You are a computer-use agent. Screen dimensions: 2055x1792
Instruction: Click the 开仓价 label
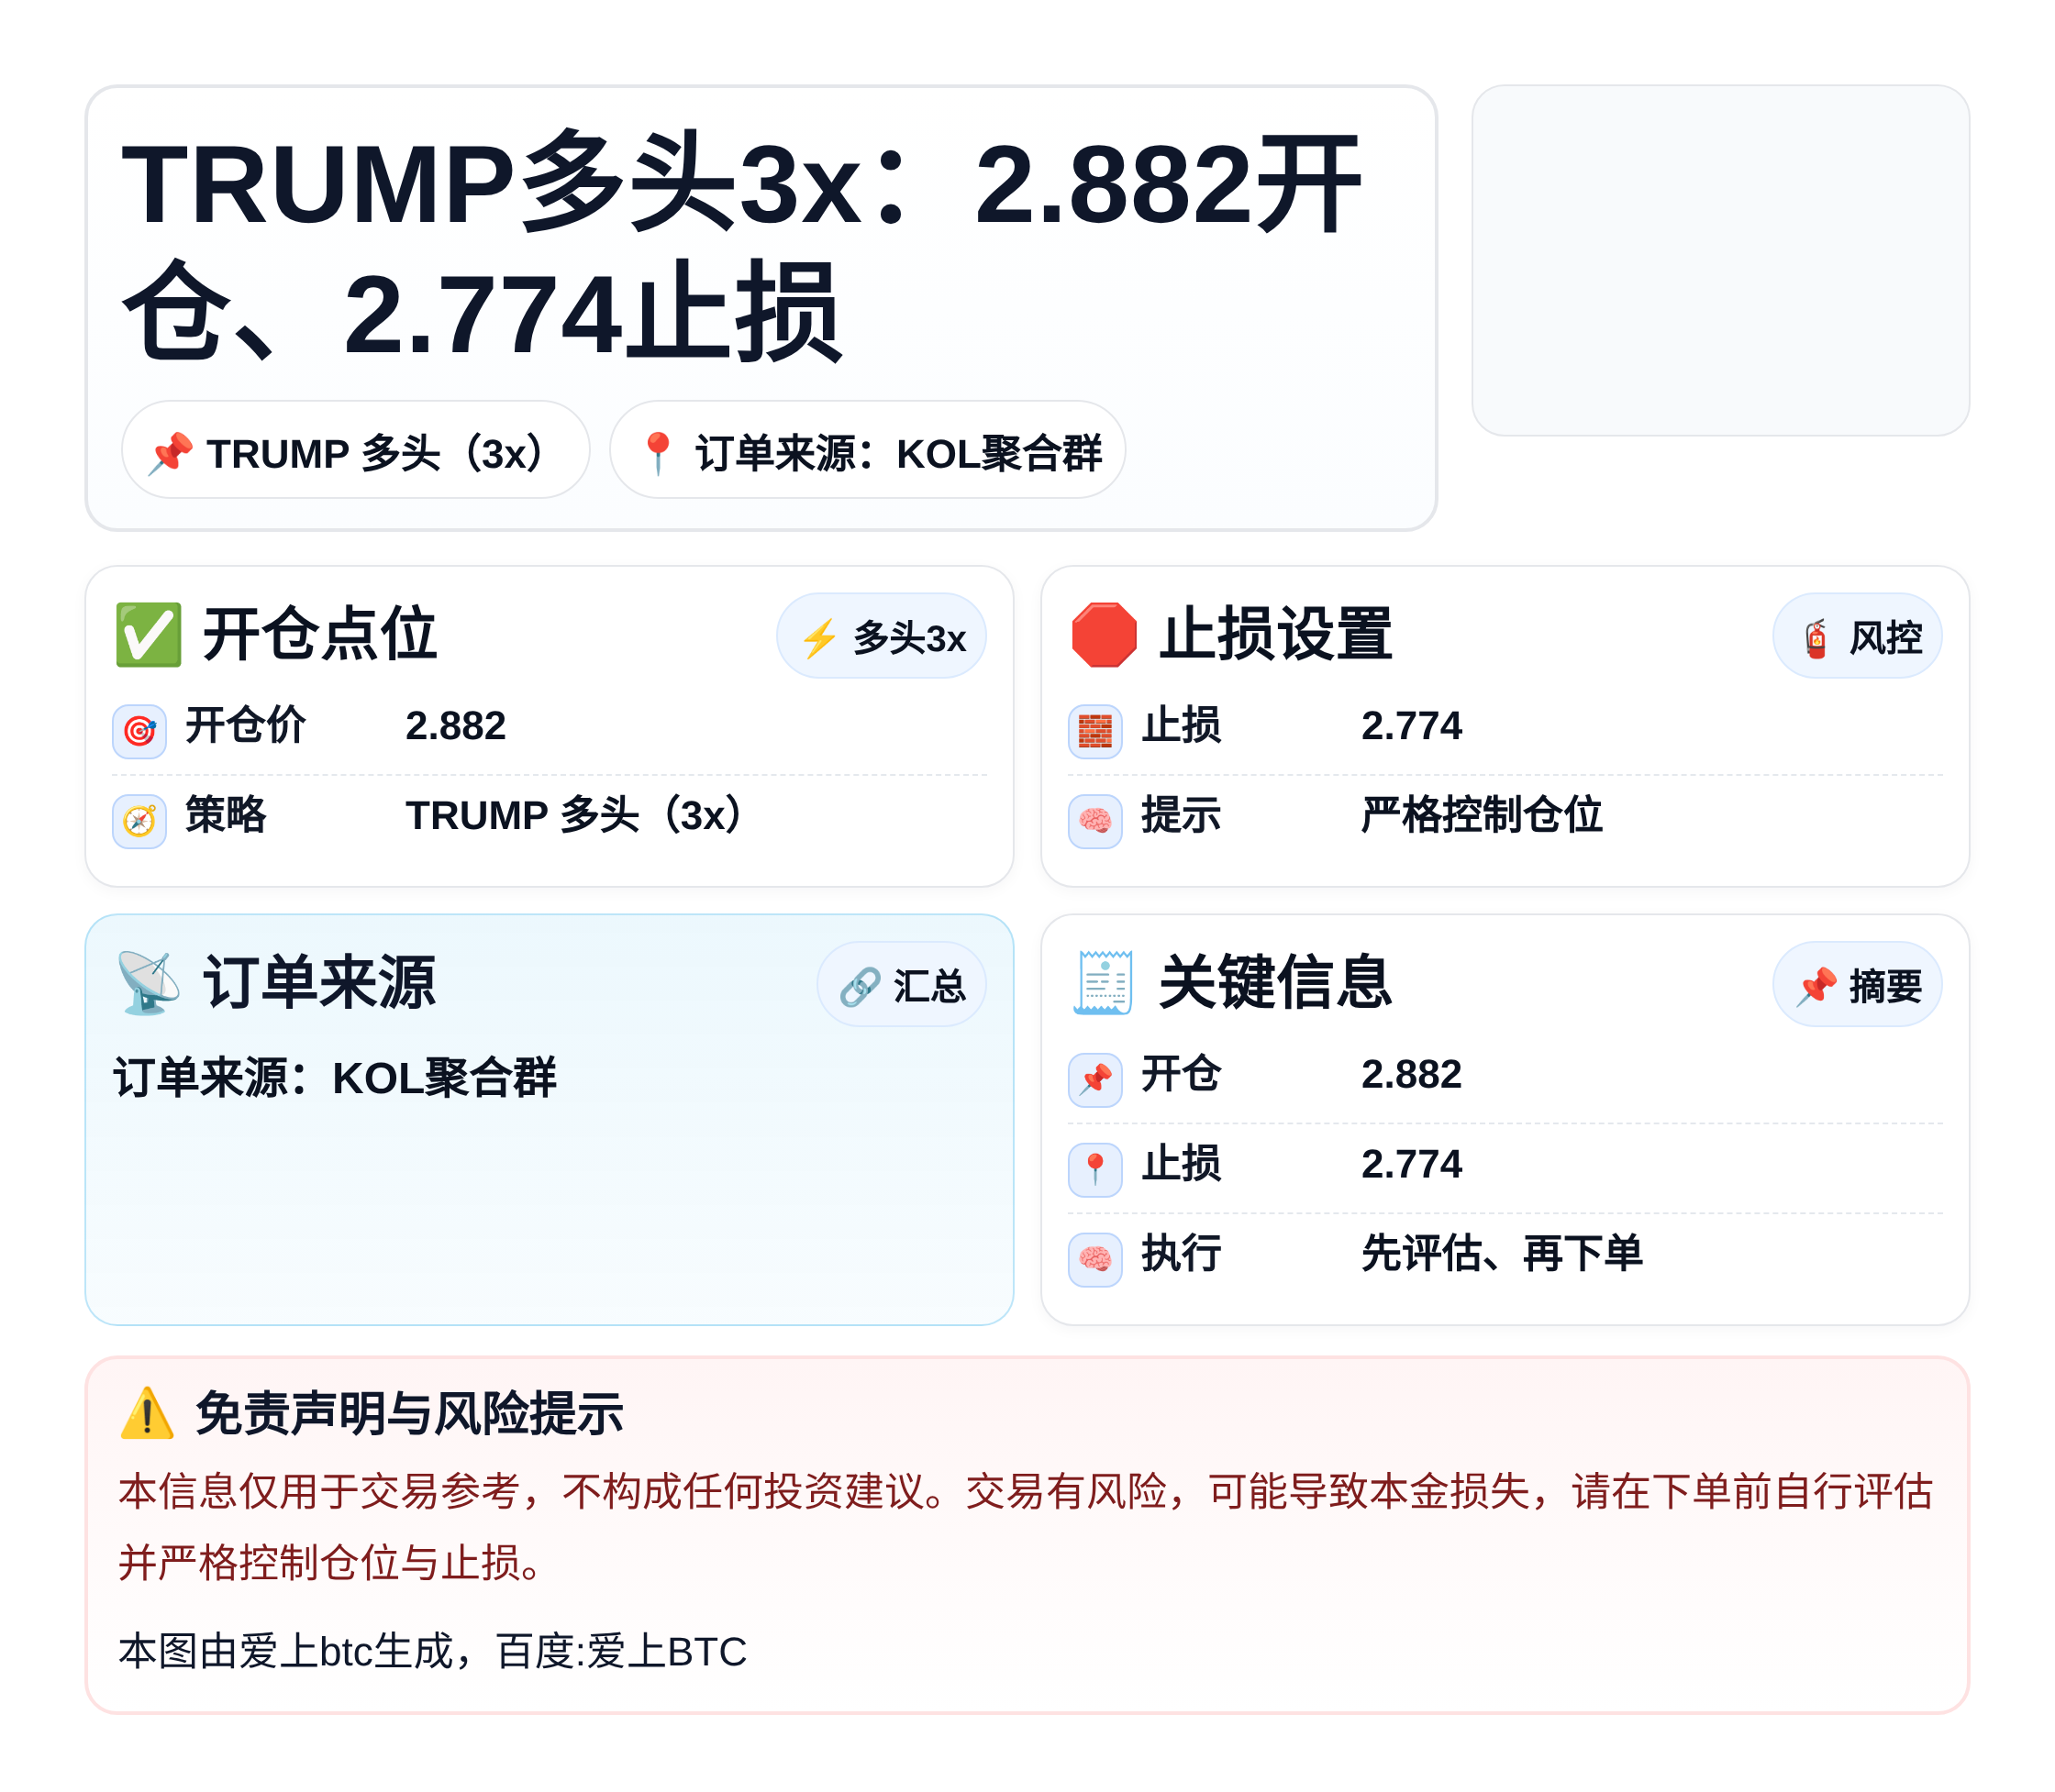click(x=245, y=726)
